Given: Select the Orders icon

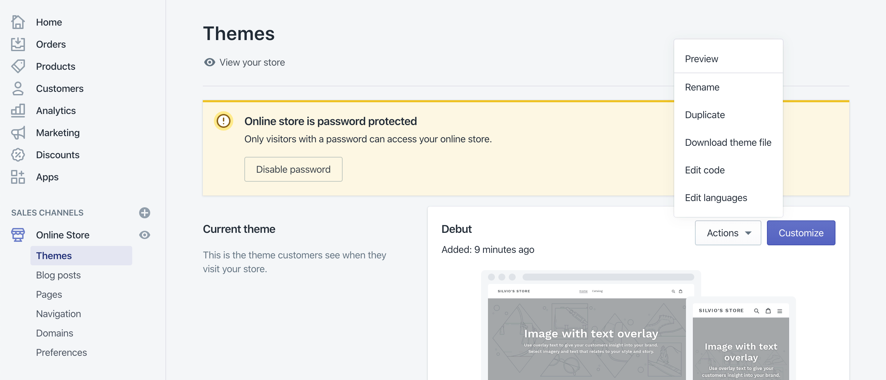Looking at the screenshot, I should click(x=18, y=44).
